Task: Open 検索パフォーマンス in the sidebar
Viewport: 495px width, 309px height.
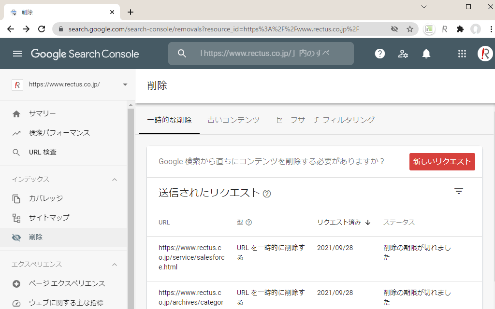Action: pyautogui.click(x=63, y=133)
